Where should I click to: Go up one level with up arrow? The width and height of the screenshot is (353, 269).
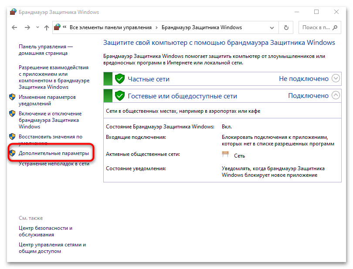pyautogui.click(x=47, y=27)
